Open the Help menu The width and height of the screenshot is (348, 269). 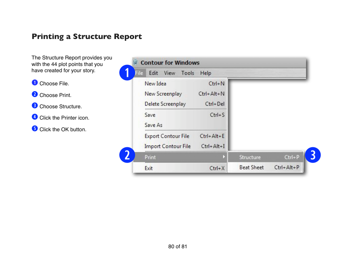coord(205,73)
